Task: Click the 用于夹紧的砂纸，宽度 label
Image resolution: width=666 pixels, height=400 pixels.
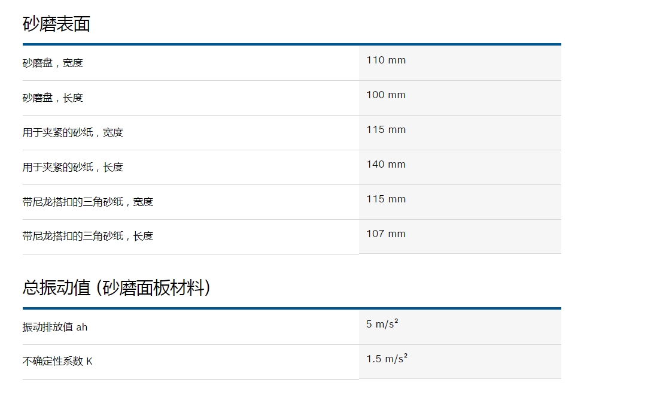Action: tap(72, 132)
